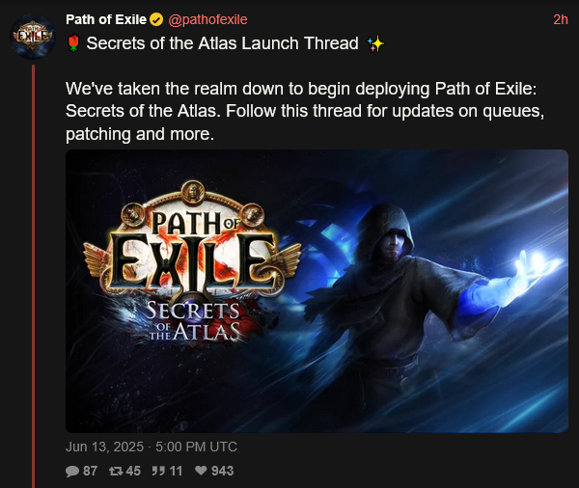Click the Secrets of the Atlas Launch Thread heading
The width and height of the screenshot is (579, 488).
pos(222,43)
